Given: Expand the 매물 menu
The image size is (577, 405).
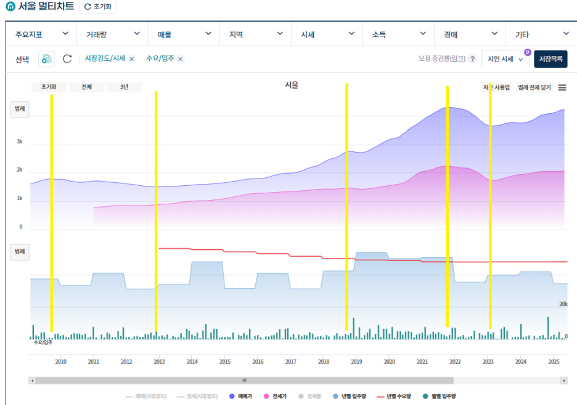Looking at the screenshot, I should point(184,34).
